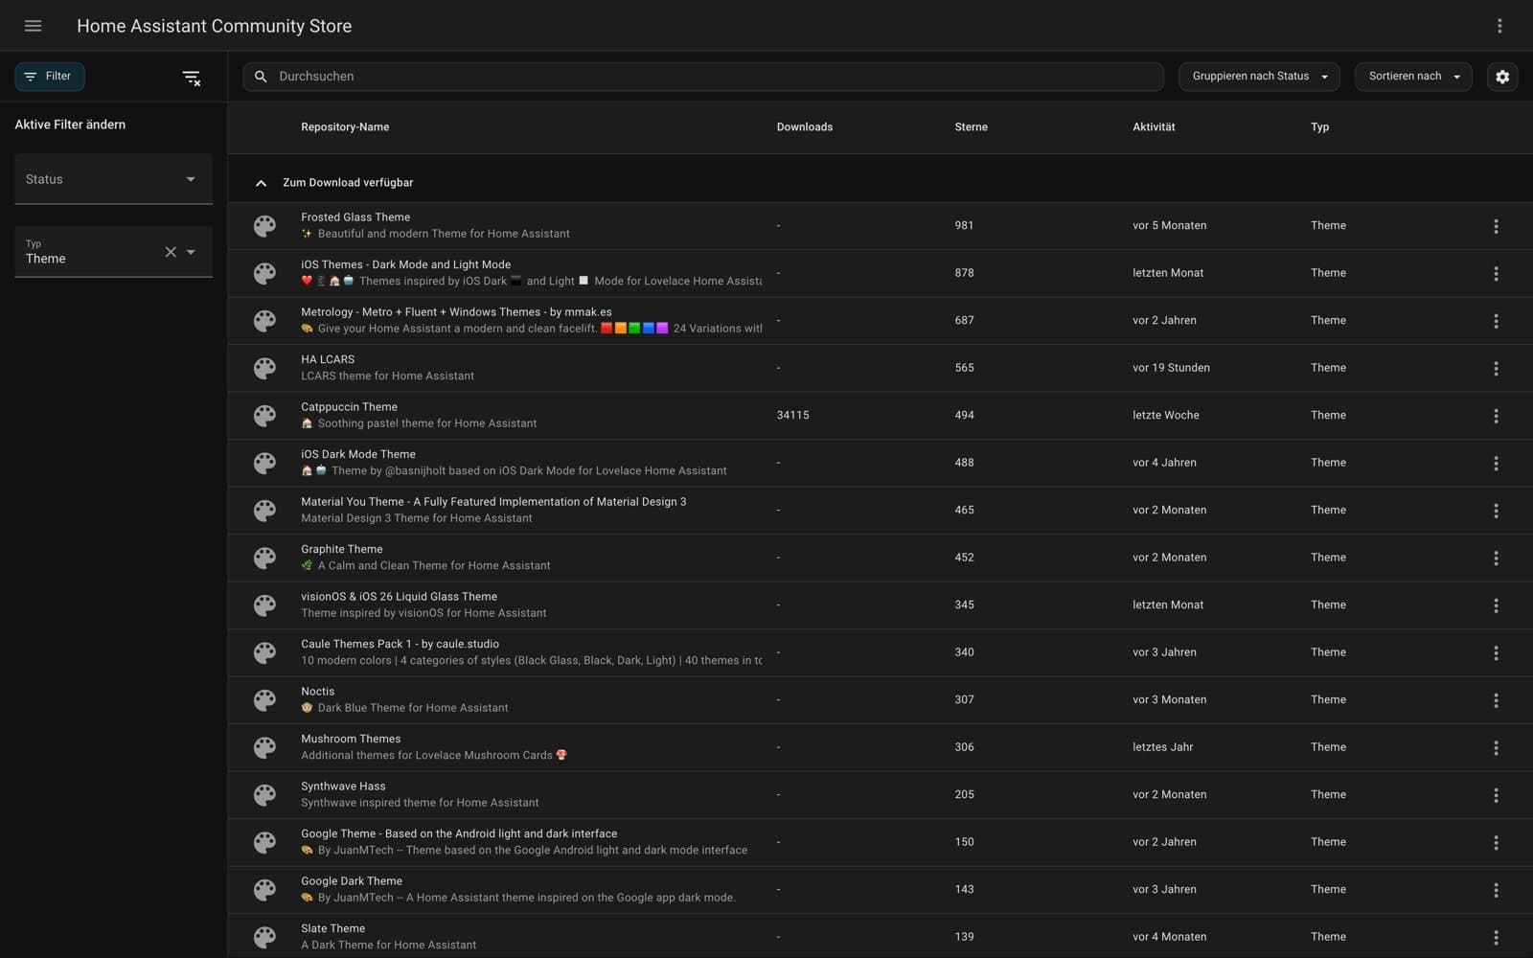This screenshot has height=958, width=1533.
Task: Open options menu for Material You Theme
Action: (x=1496, y=511)
